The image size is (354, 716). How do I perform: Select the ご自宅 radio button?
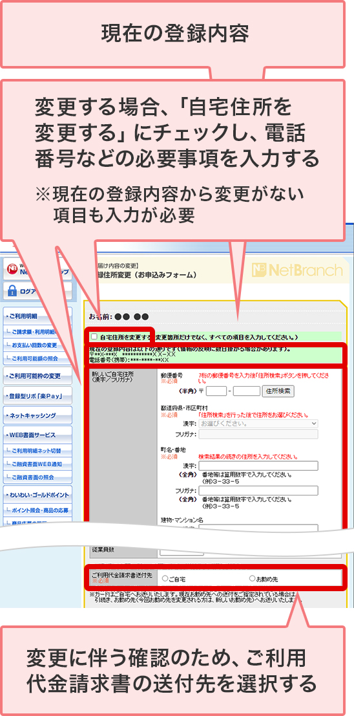click(x=165, y=578)
